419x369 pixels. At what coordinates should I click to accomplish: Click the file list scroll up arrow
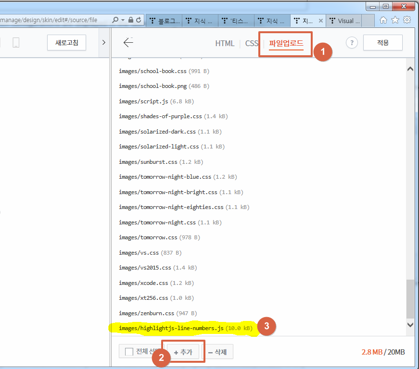[410, 69]
